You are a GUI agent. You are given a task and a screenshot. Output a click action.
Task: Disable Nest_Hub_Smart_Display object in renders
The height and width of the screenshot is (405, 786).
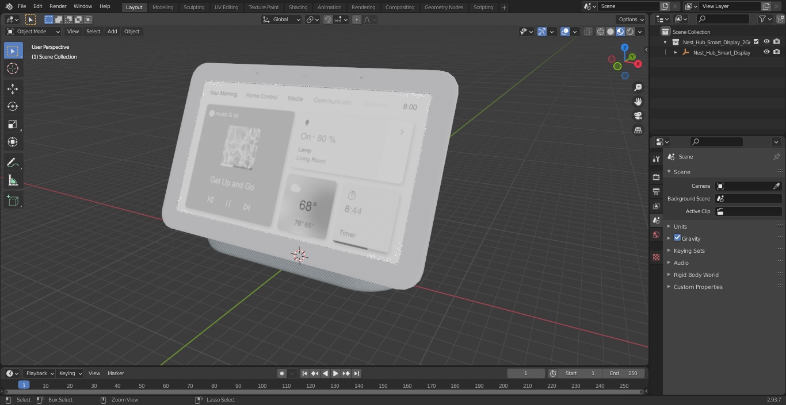point(777,52)
